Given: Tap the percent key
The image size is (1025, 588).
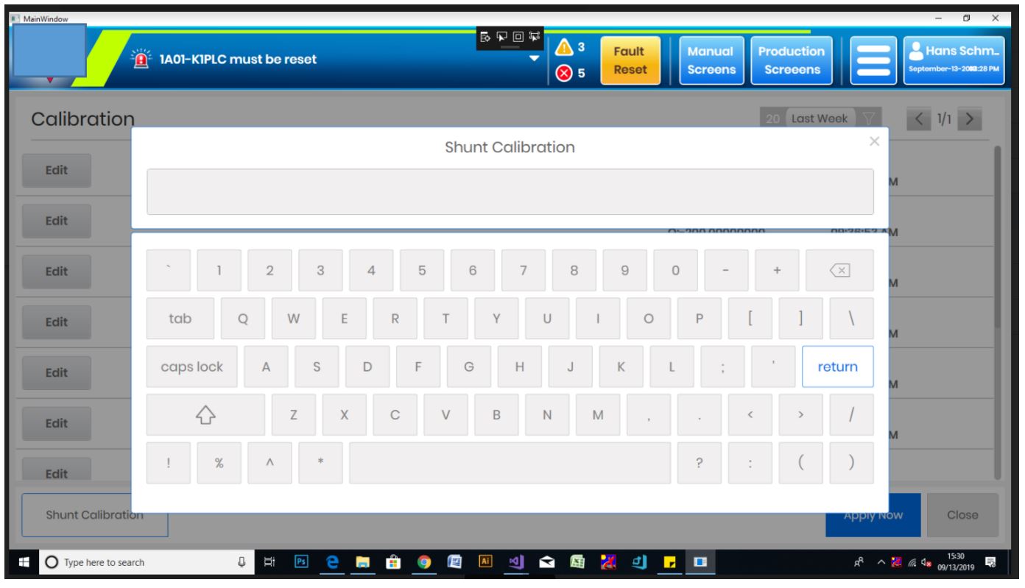Looking at the screenshot, I should 219,463.
